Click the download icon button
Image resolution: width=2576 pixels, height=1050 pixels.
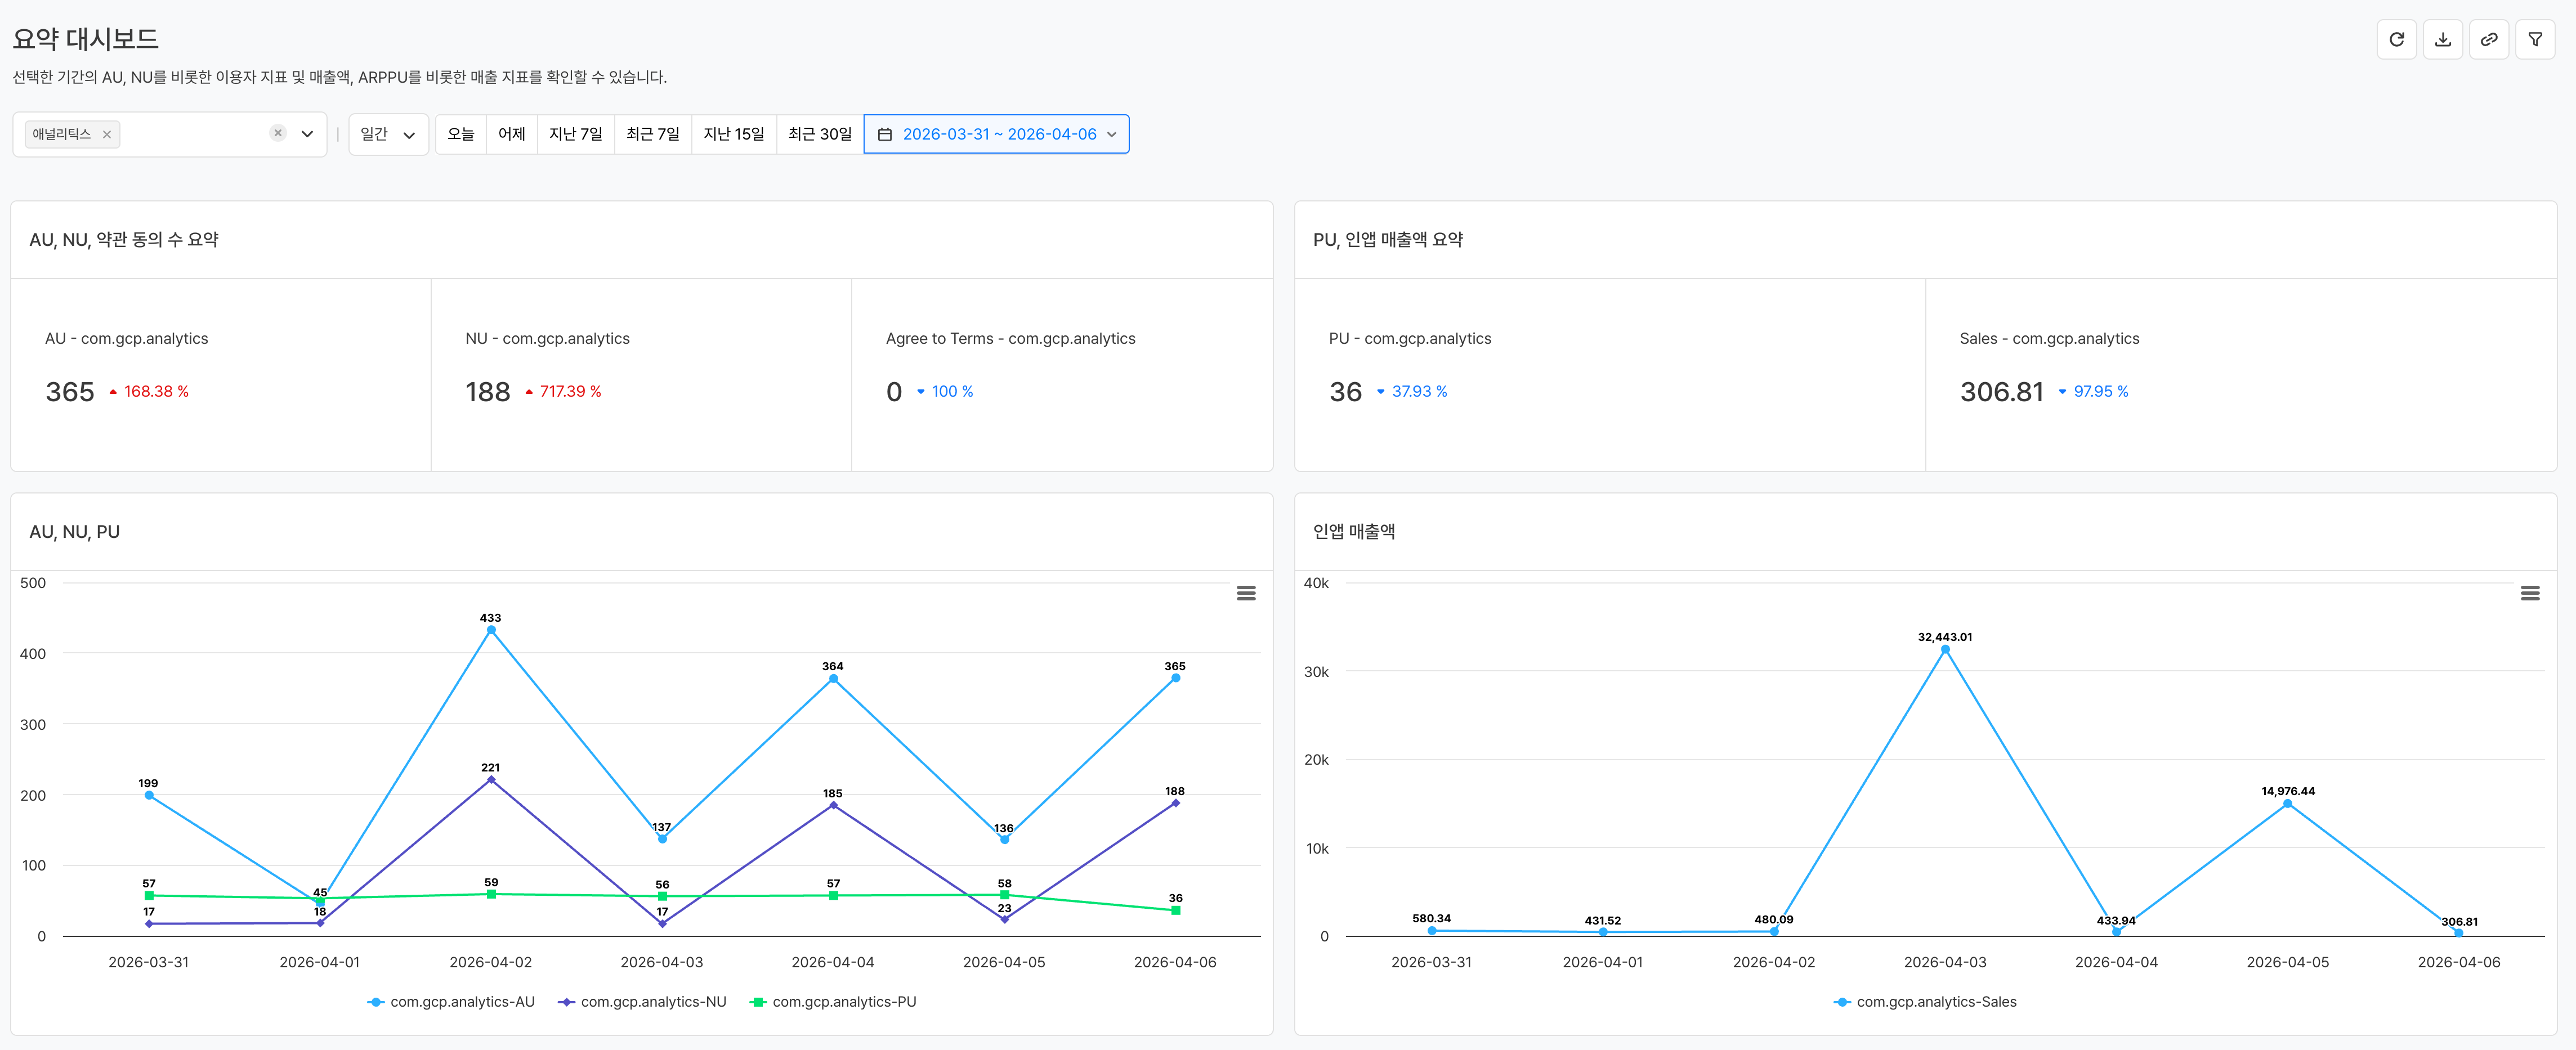[2442, 40]
